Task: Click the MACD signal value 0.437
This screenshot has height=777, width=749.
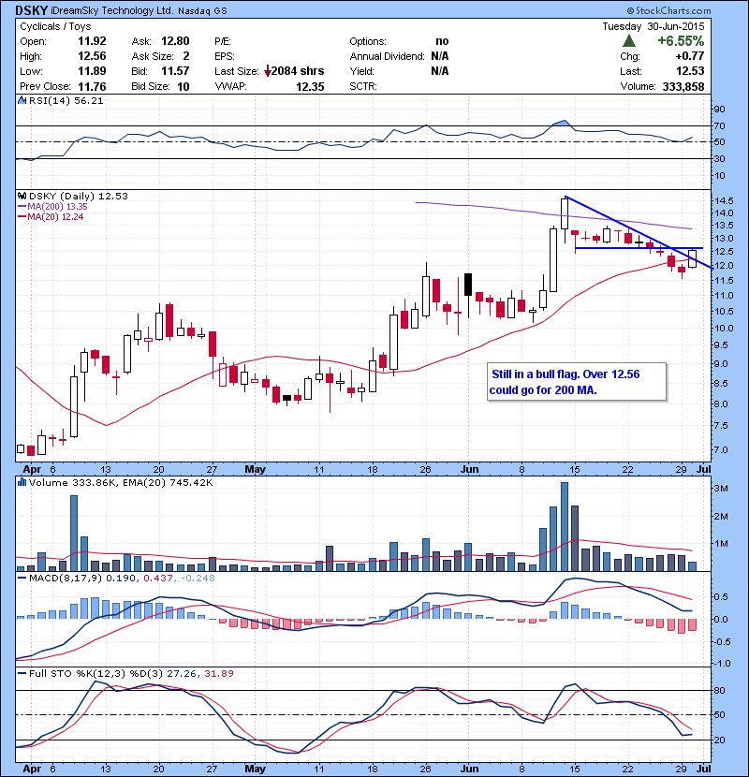Action: coord(158,578)
